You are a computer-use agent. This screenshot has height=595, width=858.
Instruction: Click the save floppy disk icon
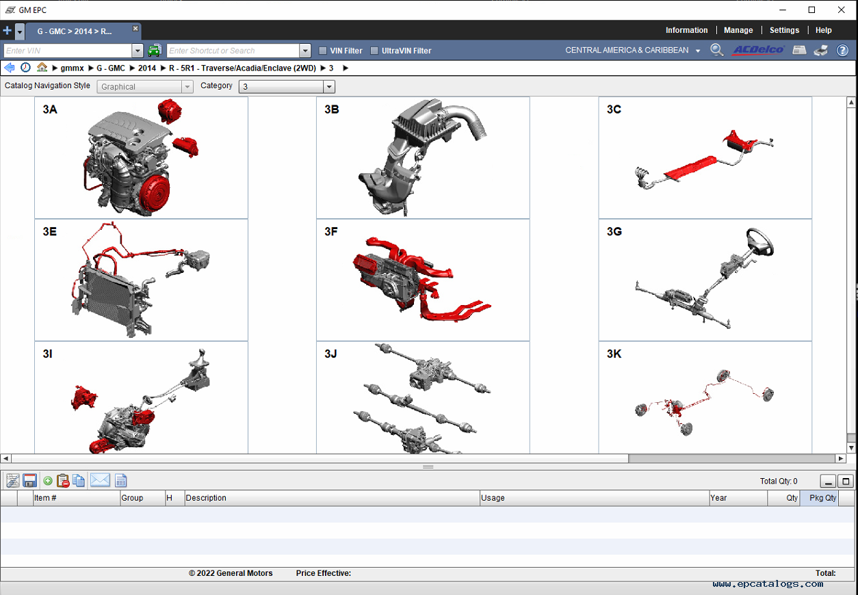coord(29,480)
